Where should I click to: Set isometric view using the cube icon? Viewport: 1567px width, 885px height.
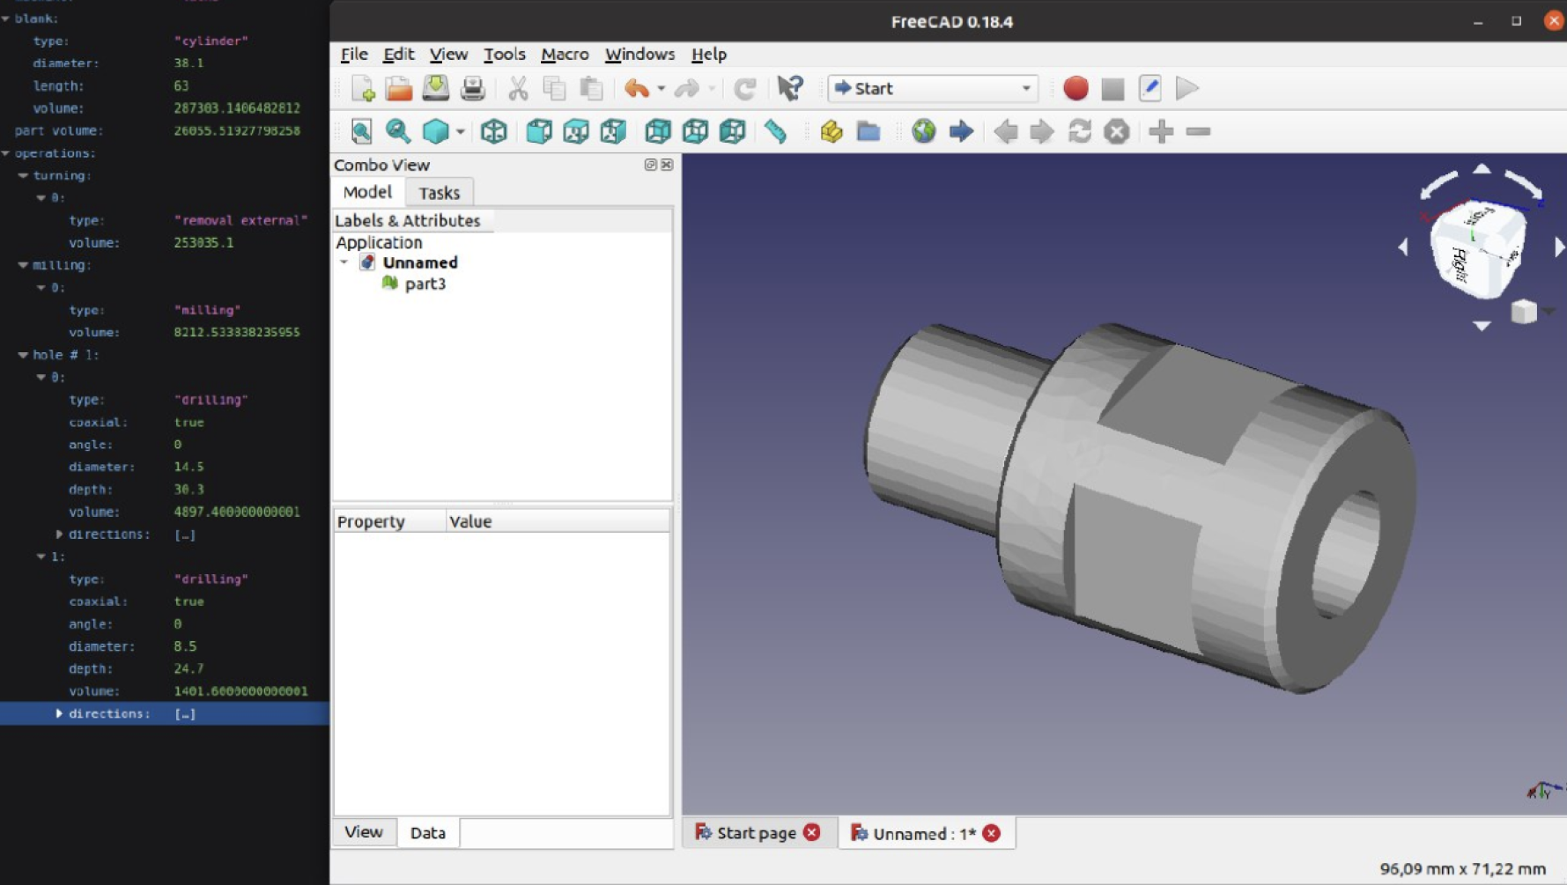click(x=493, y=132)
